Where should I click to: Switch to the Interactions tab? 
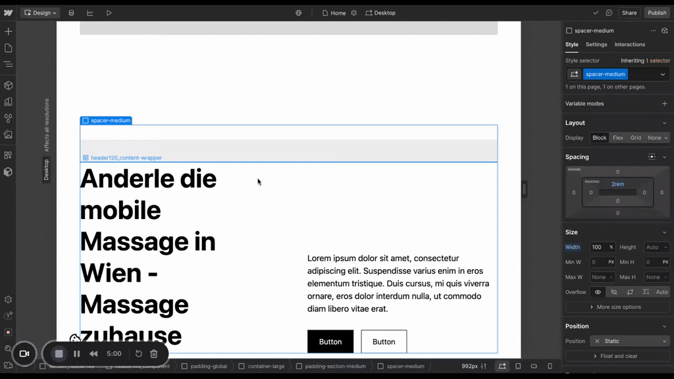click(x=629, y=45)
